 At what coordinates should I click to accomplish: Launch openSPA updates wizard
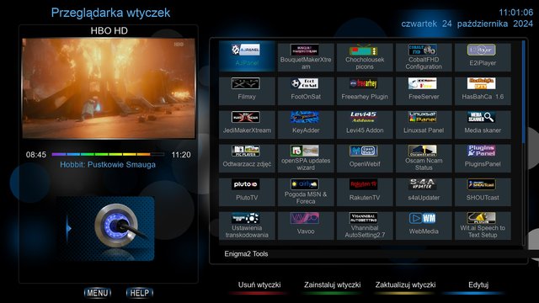pyautogui.click(x=306, y=157)
